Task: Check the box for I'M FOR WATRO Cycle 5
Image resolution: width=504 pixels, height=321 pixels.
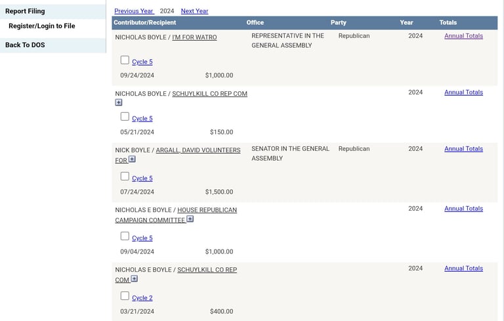Action: point(125,60)
